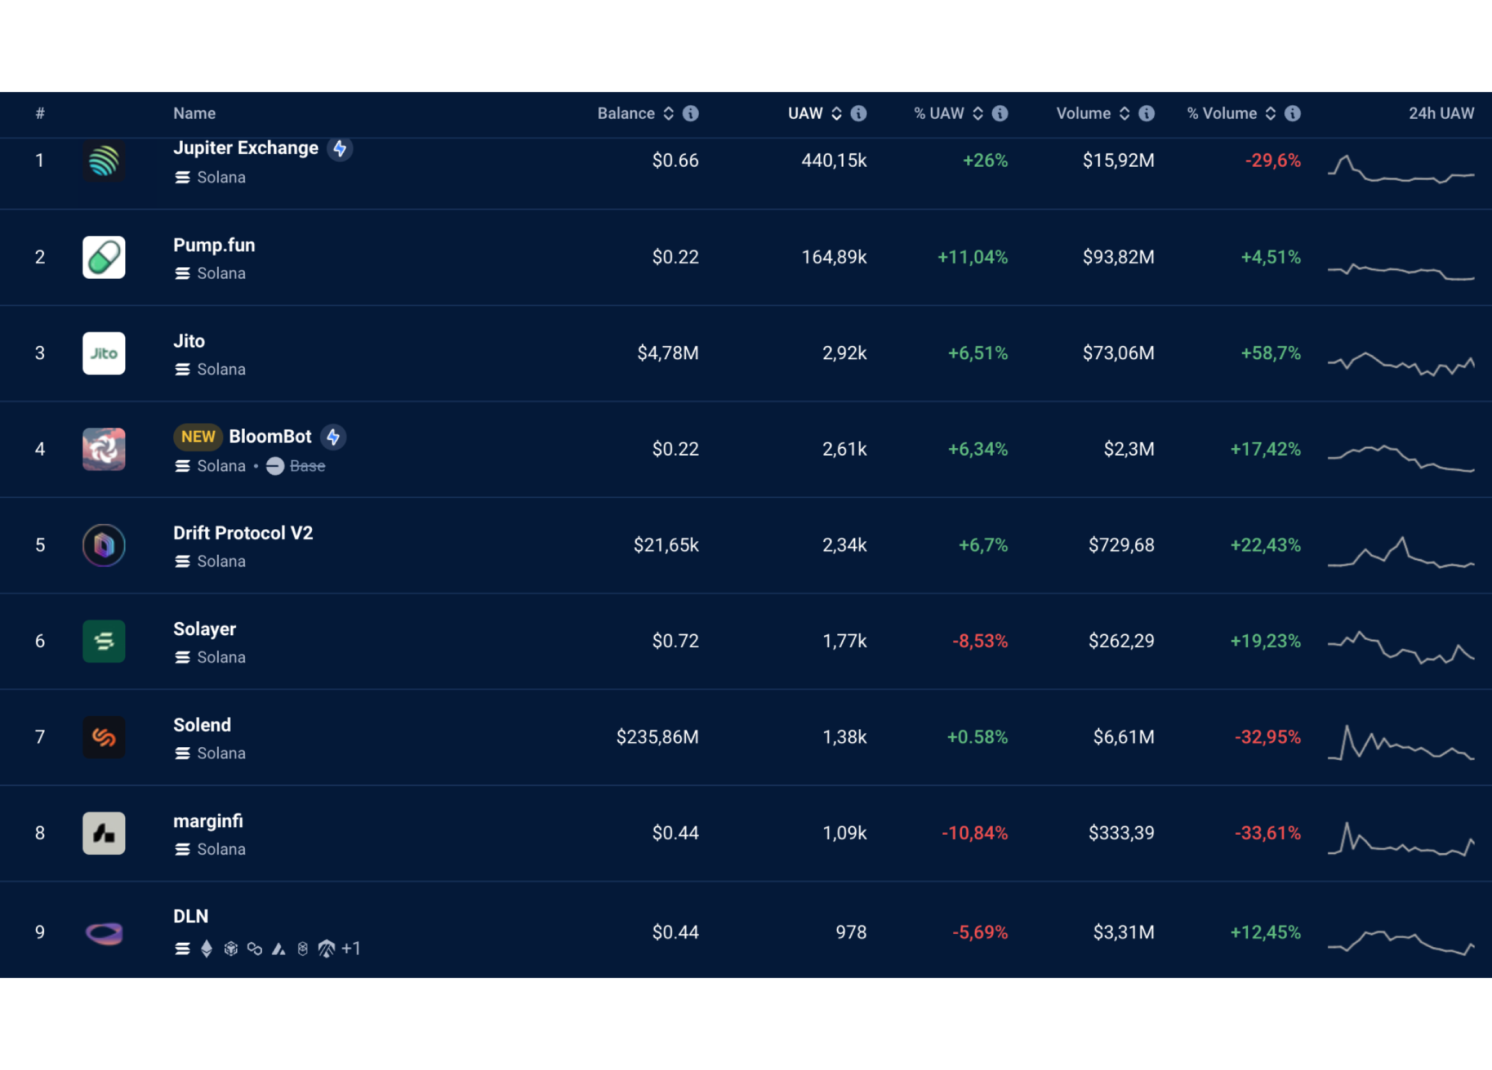This screenshot has height=1070, width=1492.
Task: Click the UAW column info icon
Action: click(x=859, y=113)
